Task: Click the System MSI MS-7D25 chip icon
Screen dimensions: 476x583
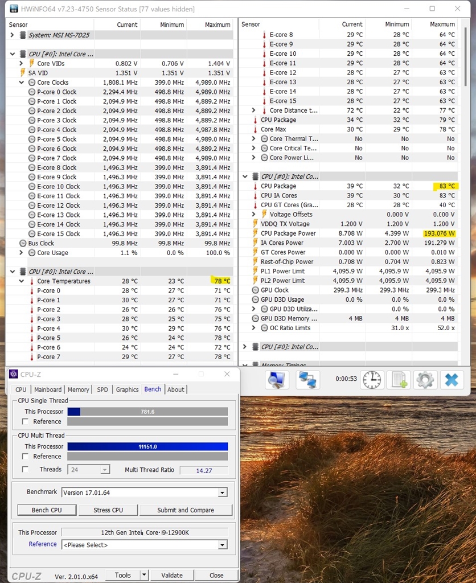Action: [23, 35]
